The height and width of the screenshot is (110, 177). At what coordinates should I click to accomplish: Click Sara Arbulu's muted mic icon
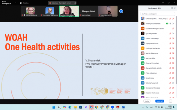tap(170, 78)
